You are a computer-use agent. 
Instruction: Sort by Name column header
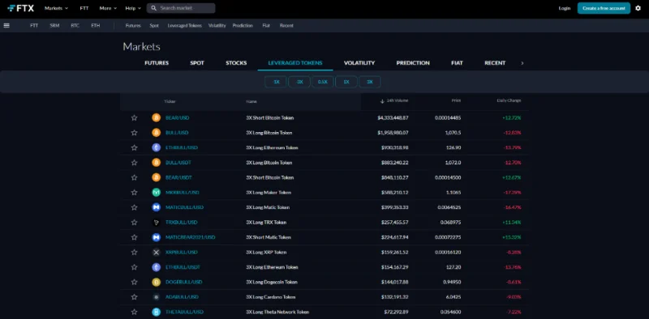251,101
